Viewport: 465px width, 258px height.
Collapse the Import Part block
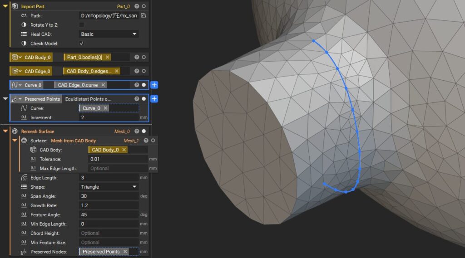5,6
